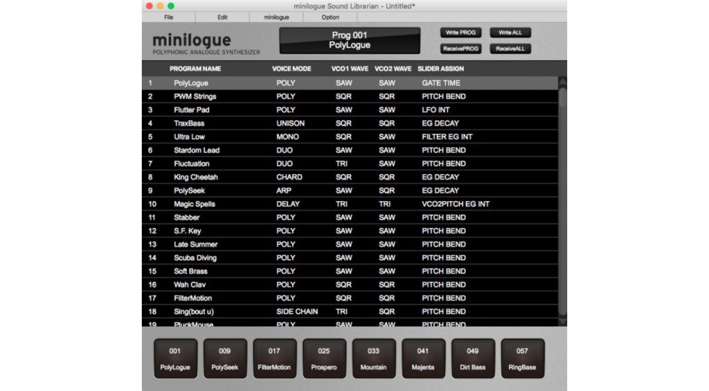The height and width of the screenshot is (391, 709).
Task: Select the S.F. Key program
Action: click(350, 230)
